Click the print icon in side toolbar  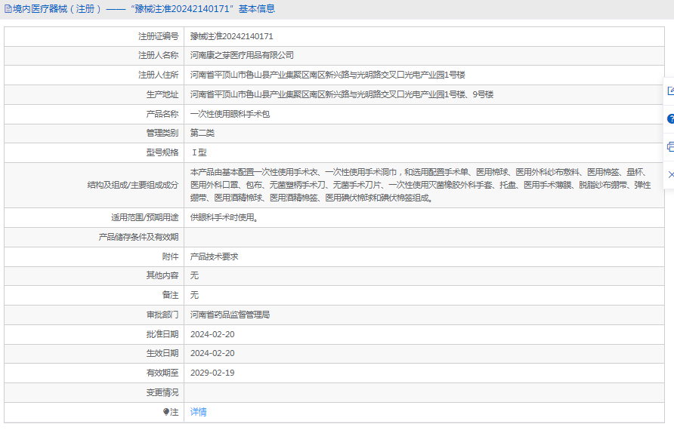pyautogui.click(x=669, y=146)
